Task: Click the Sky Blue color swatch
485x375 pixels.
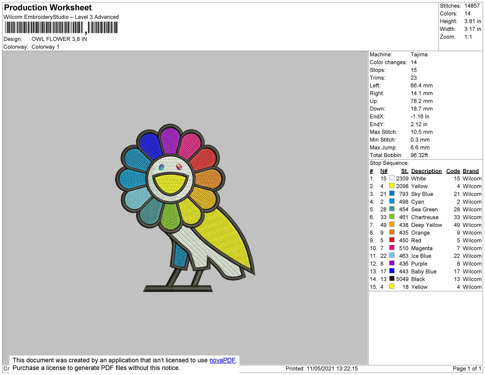Action: (392, 193)
